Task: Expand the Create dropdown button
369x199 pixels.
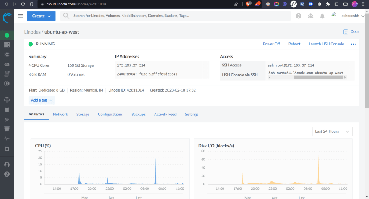Action: click(41, 16)
